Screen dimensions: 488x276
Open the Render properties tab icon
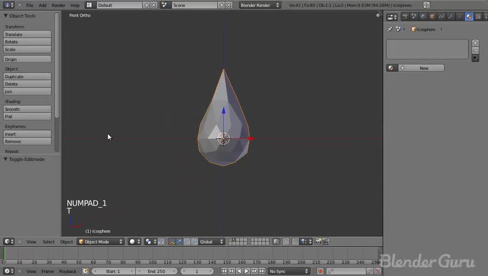pyautogui.click(x=405, y=17)
